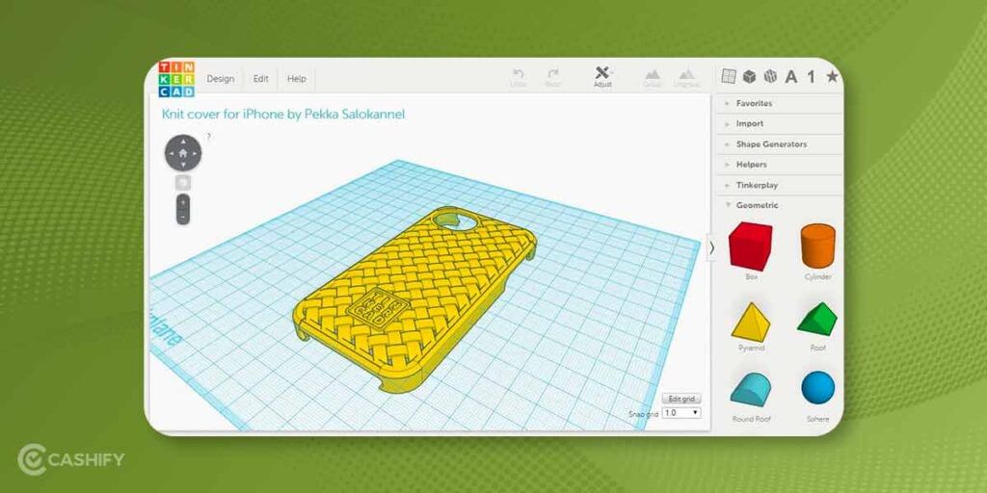Screen dimensions: 987x493
Task: Open the Snap grid dropdown
Action: (x=681, y=413)
